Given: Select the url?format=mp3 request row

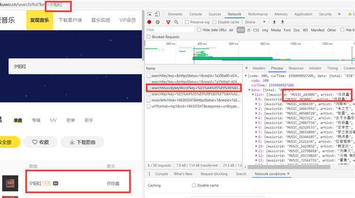Looking at the screenshot, I should [x=194, y=106].
